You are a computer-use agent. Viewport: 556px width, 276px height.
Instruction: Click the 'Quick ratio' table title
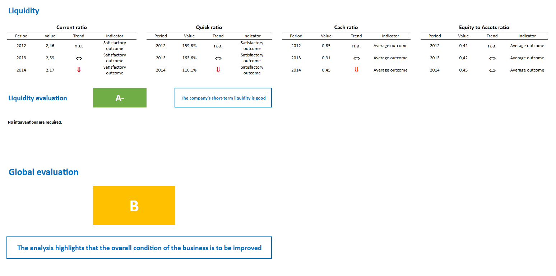209,27
